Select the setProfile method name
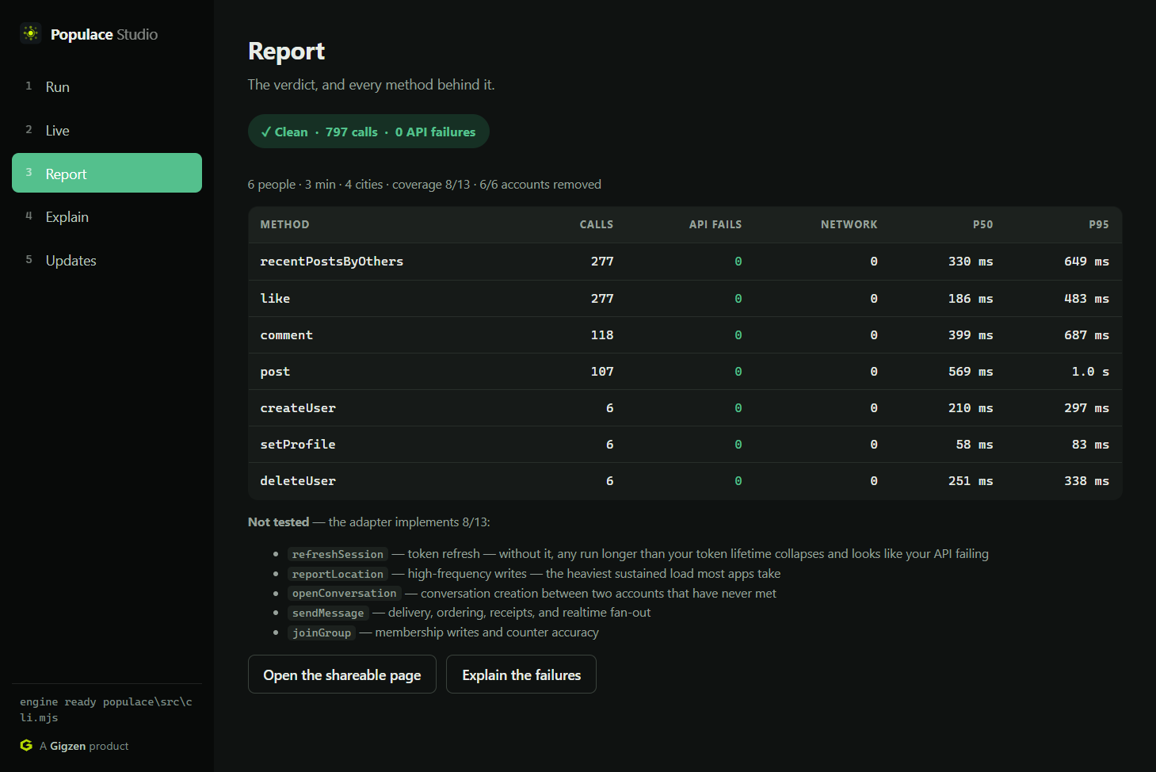 click(298, 445)
